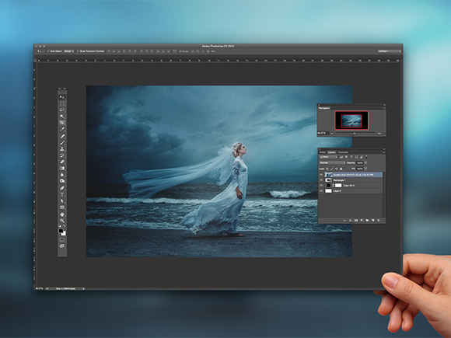Select the Lasso tool
Viewport: 451px width, 338px height.
[x=62, y=110]
